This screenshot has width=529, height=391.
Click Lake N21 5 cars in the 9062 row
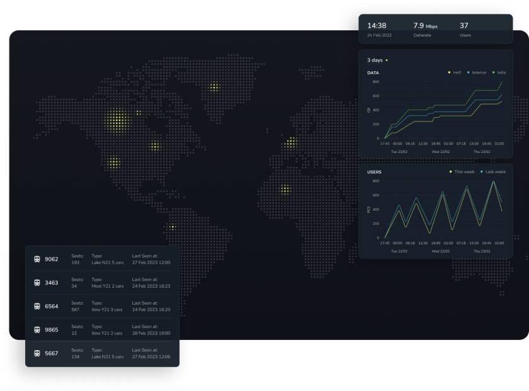point(108,263)
